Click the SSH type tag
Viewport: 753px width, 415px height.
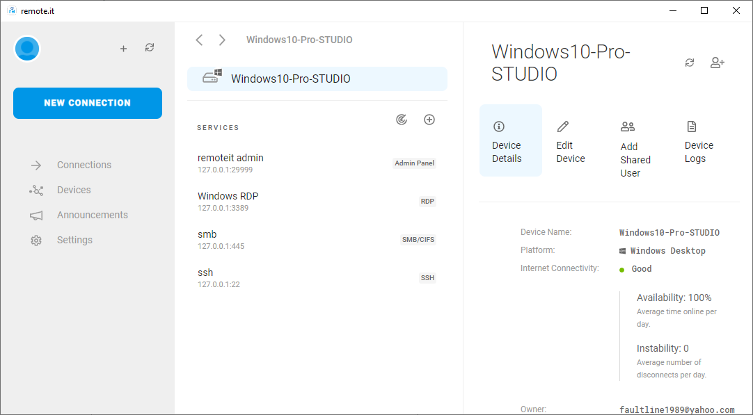tap(427, 278)
